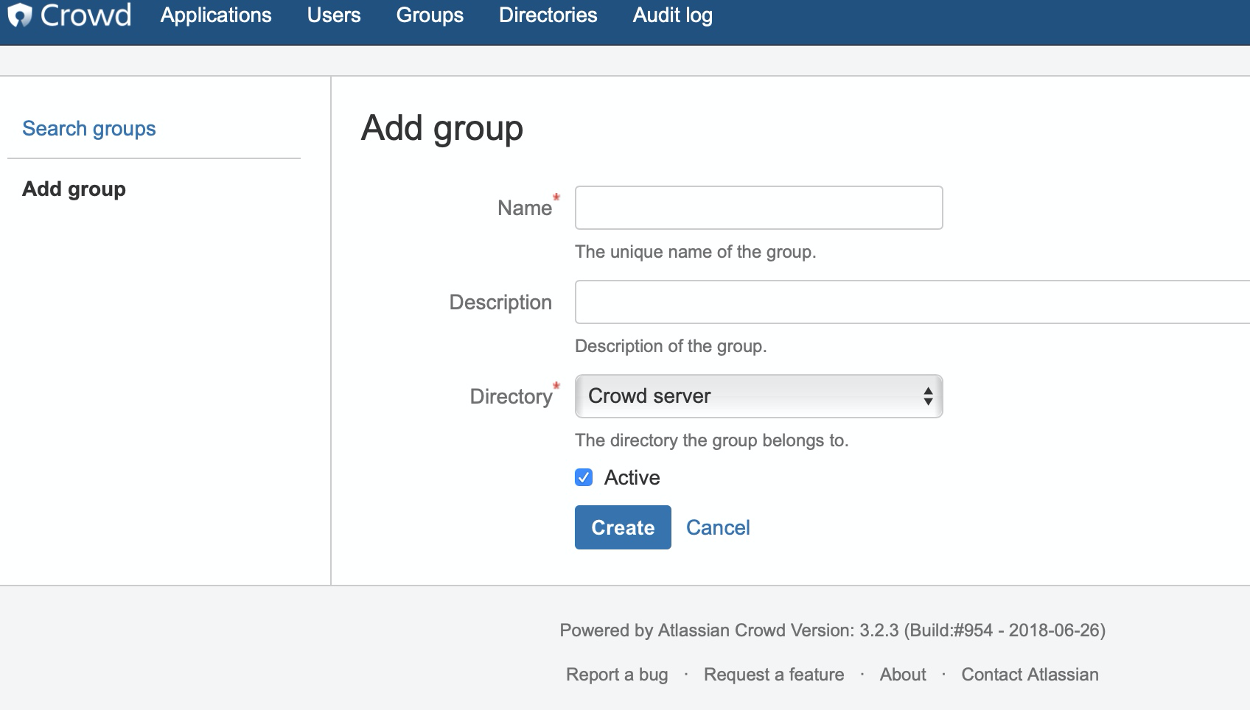This screenshot has height=710, width=1250.
Task: Uncheck the Active checkbox
Action: 583,477
